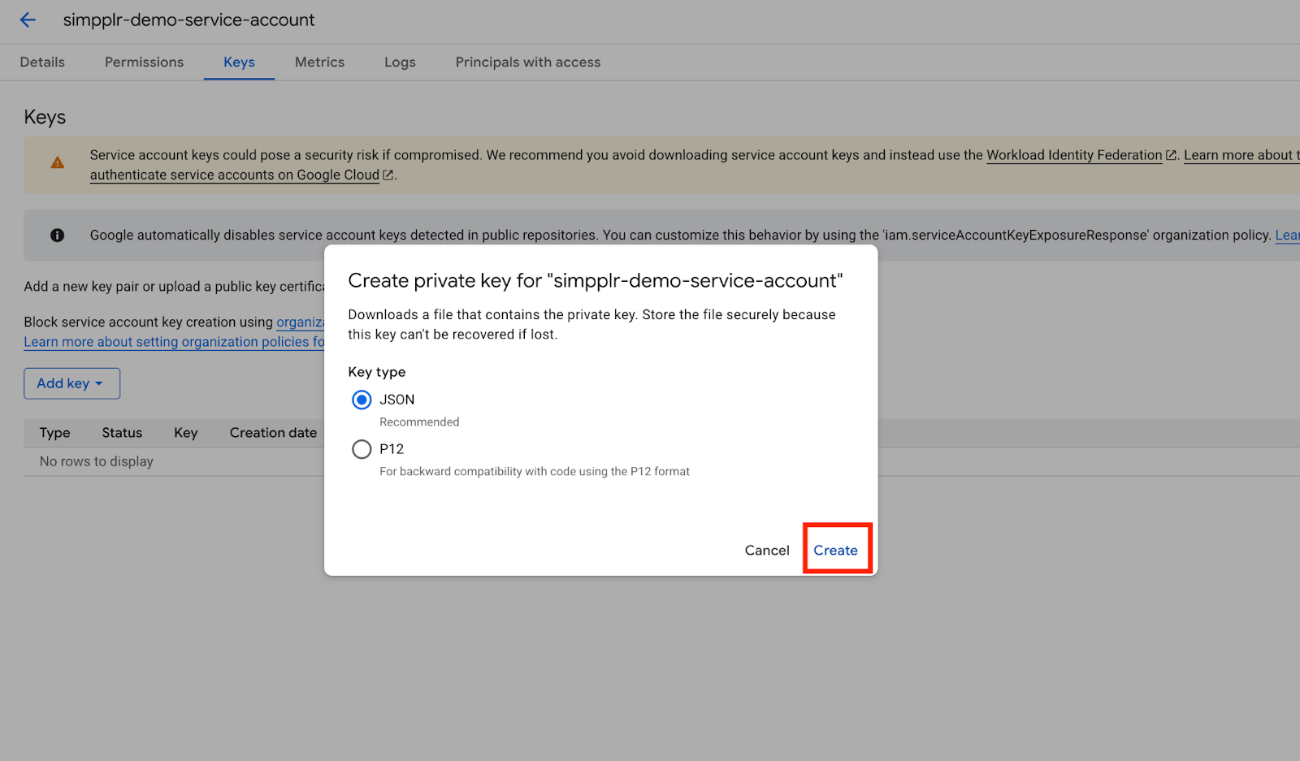Cancel the private key dialog
The width and height of the screenshot is (1300, 761).
point(766,551)
